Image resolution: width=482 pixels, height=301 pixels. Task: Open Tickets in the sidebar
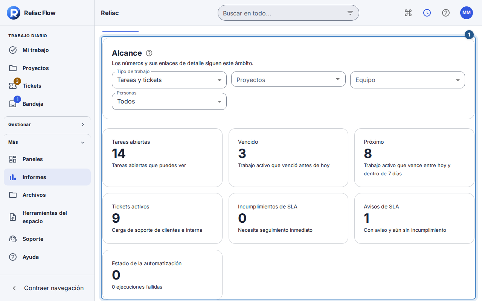point(47,86)
